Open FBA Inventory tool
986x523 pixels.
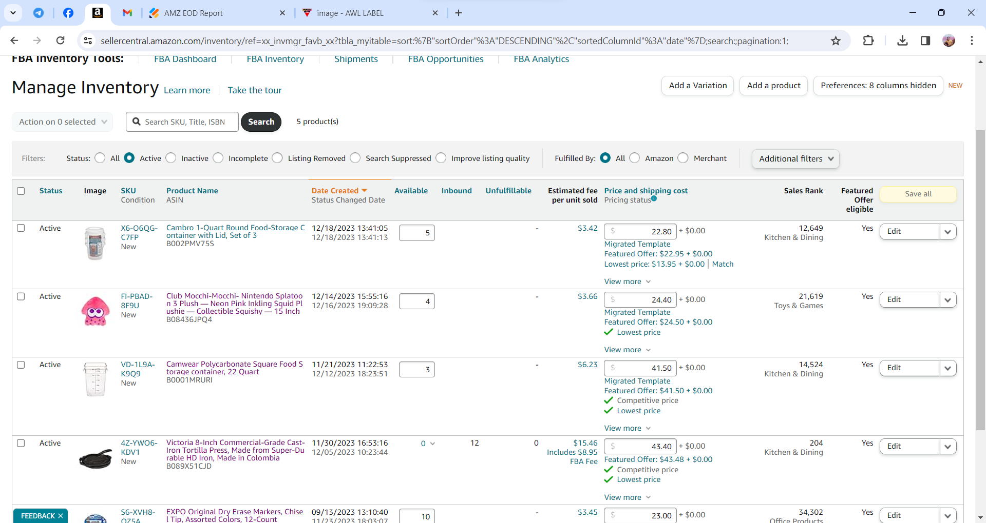(275, 59)
